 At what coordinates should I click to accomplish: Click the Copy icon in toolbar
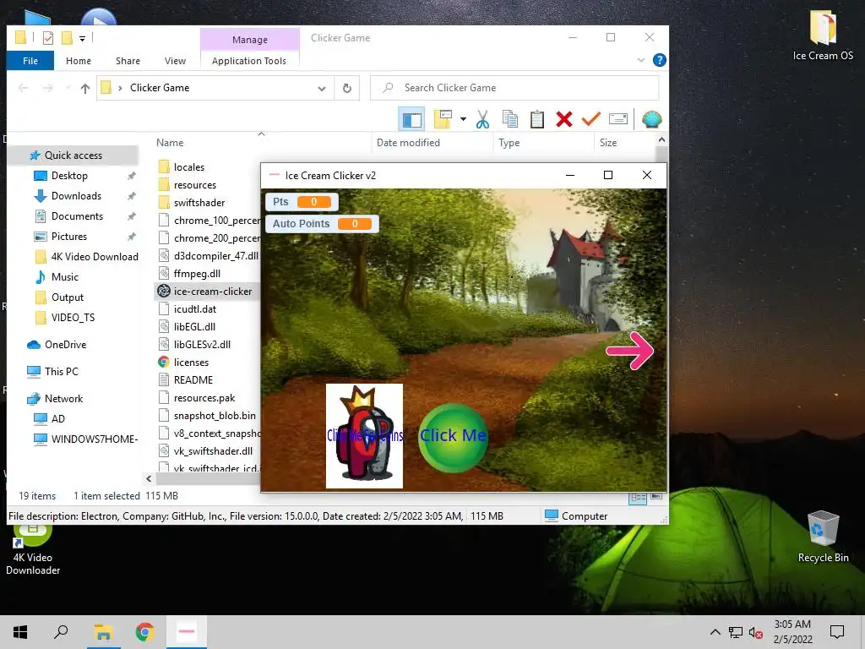click(509, 119)
